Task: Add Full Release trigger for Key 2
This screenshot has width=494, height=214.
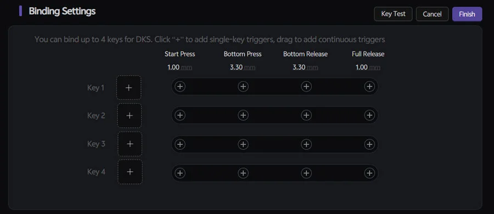Action: tap(369, 115)
